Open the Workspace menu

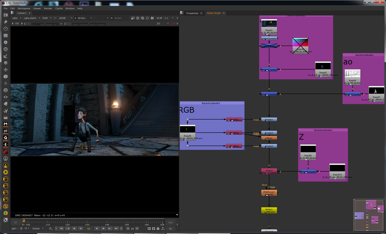(24, 8)
